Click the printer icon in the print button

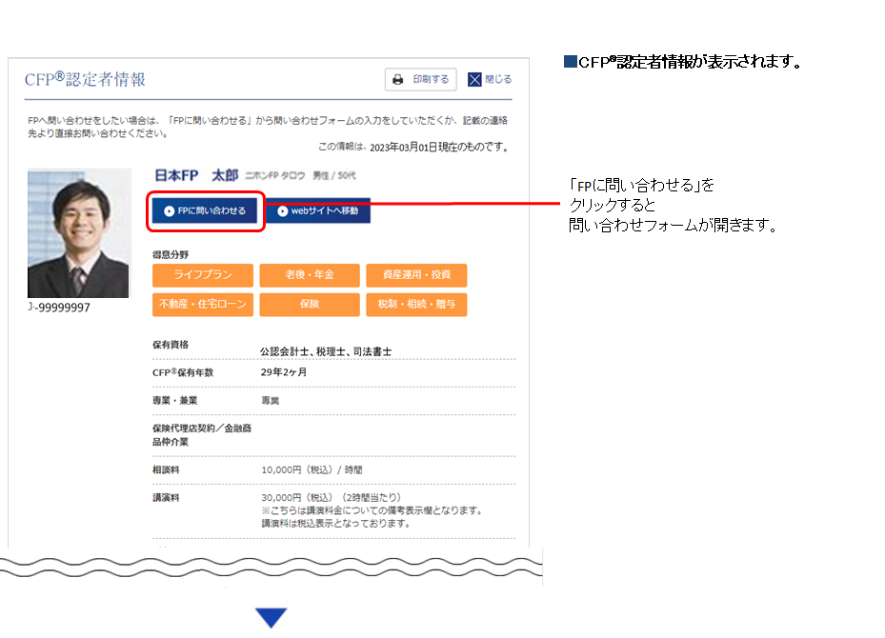[x=398, y=80]
